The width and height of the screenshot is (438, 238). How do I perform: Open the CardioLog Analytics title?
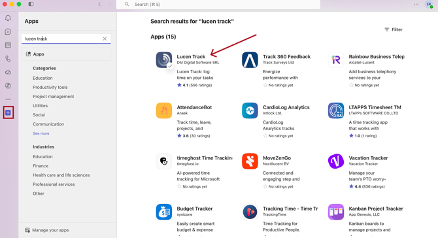coord(286,107)
